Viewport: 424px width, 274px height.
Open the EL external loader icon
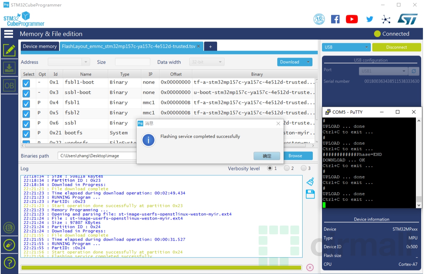tap(9, 228)
